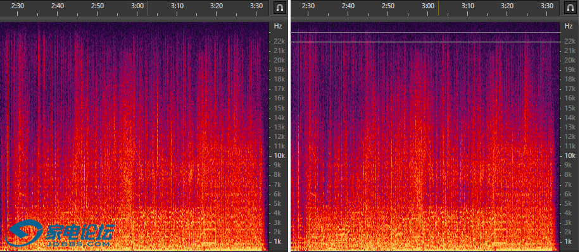The width and height of the screenshot is (580, 252).
Task: Click the 10k label on left frequency scale
Action: click(x=279, y=155)
